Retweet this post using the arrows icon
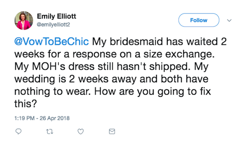Image resolution: width=247 pixels, height=145 pixels. [50, 132]
